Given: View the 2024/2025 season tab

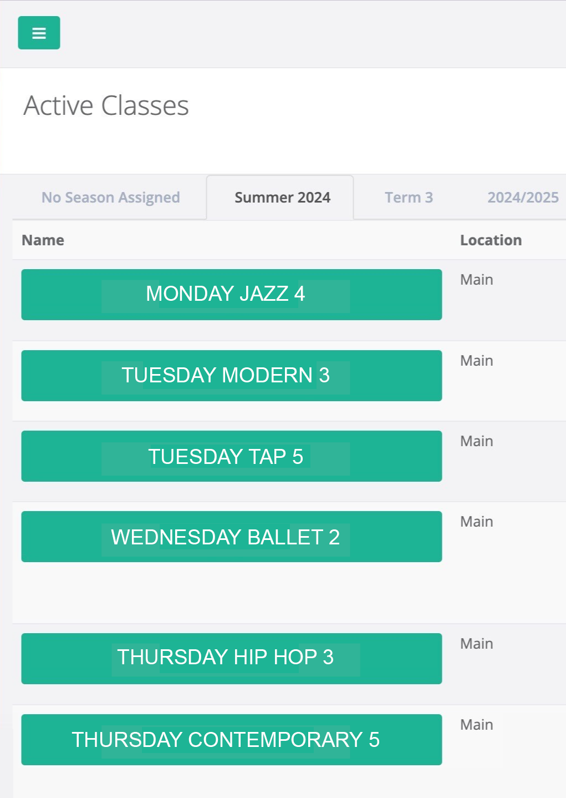Looking at the screenshot, I should [523, 197].
